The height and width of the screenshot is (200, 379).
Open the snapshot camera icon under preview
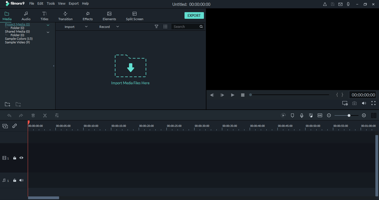pyautogui.click(x=354, y=103)
